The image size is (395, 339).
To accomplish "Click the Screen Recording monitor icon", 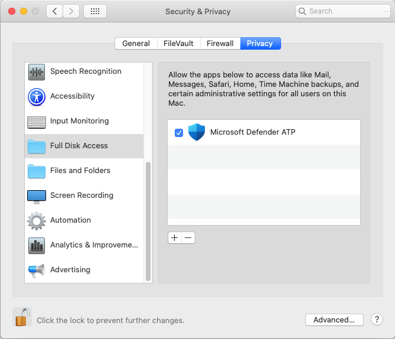I will (37, 197).
